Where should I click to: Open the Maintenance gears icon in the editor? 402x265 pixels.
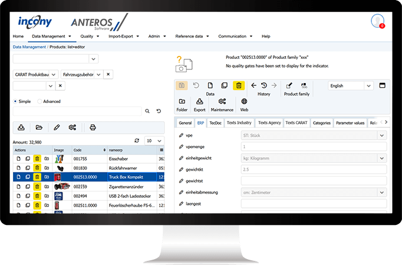point(222,101)
